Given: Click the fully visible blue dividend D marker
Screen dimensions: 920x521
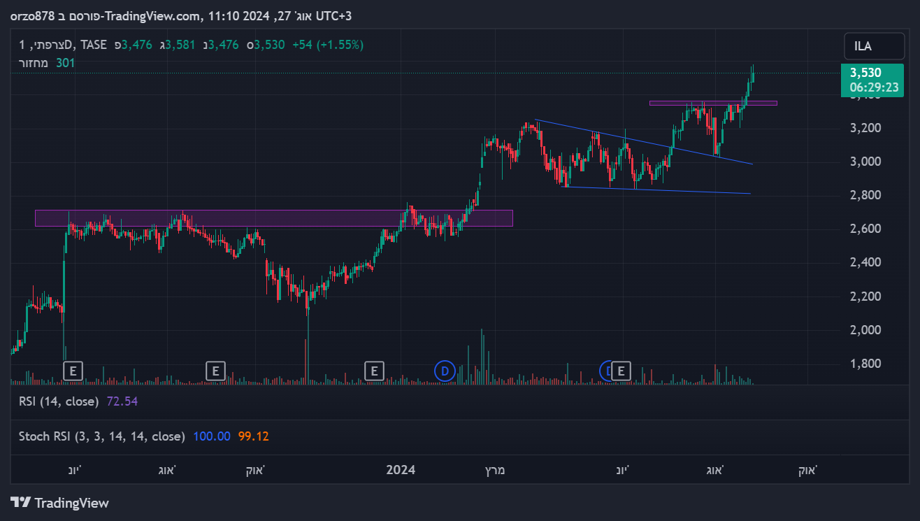Looking at the screenshot, I should [445, 371].
